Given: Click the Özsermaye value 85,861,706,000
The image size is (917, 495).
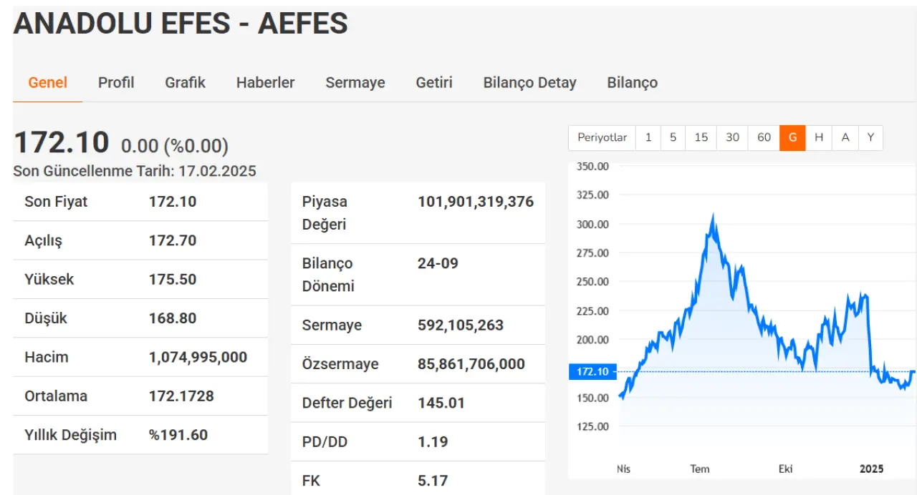Looking at the screenshot, I should tap(471, 364).
